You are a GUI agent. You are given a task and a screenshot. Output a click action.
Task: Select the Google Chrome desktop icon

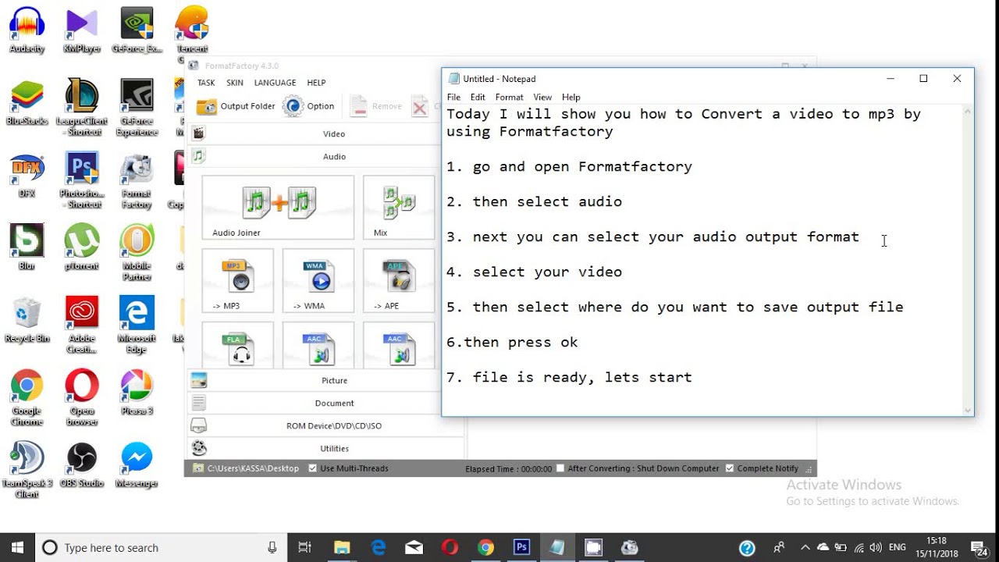tap(27, 398)
